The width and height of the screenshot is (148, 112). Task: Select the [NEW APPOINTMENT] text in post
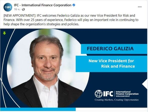click(x=20, y=15)
